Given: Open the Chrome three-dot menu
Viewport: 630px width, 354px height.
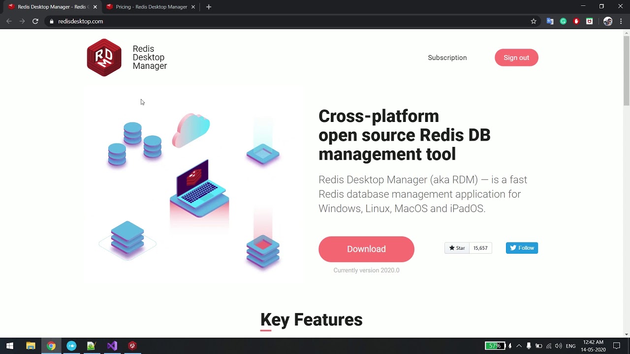Looking at the screenshot, I should coord(621,21).
